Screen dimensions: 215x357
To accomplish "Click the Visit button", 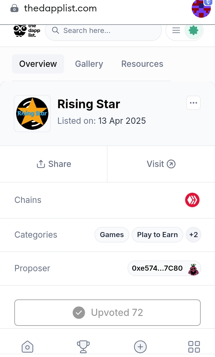I will pyautogui.click(x=161, y=164).
